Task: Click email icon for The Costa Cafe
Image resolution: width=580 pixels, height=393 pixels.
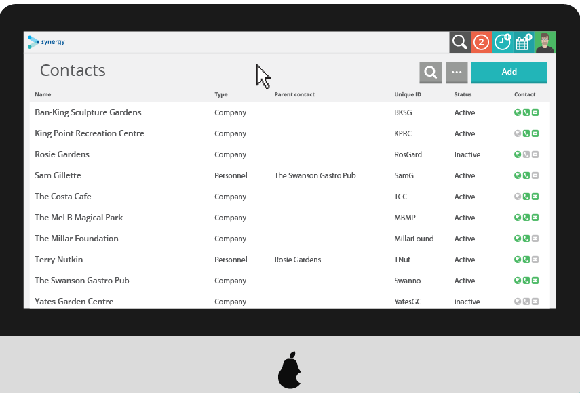Action: pyautogui.click(x=535, y=196)
